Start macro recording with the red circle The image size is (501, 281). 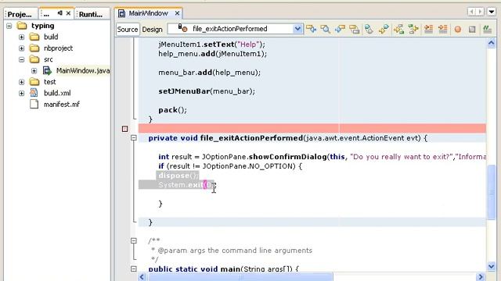click(x=458, y=30)
